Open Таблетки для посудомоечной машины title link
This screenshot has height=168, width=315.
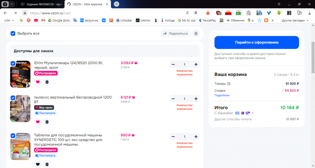pyautogui.click(x=68, y=140)
